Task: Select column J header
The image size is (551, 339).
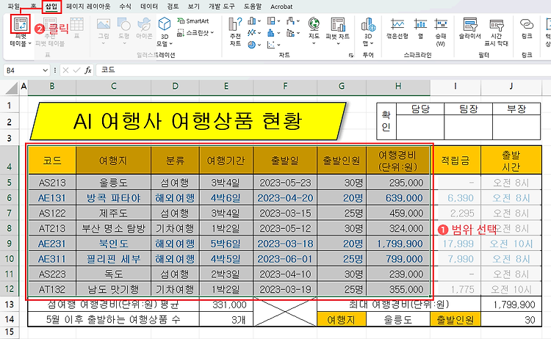Action: pos(511,87)
